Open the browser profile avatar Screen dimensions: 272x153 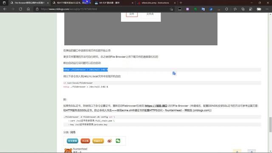click(x=259, y=9)
